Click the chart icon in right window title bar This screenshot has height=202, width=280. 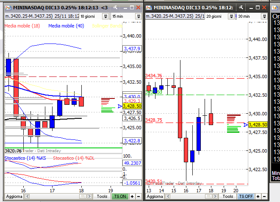point(149,8)
